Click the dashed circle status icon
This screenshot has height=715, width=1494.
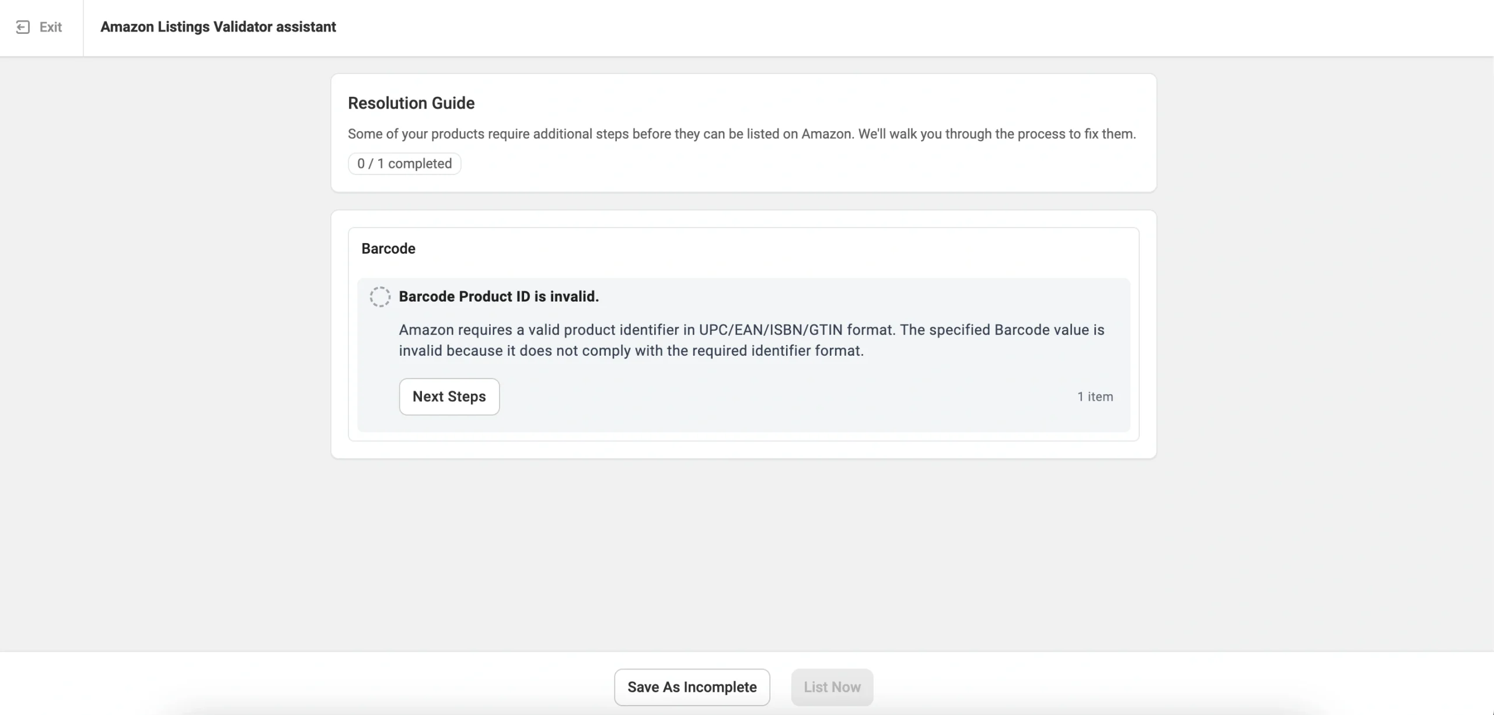click(380, 297)
